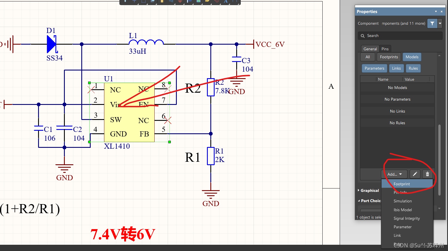Click the All filter button
This screenshot has height=251, width=448.
tap(368, 57)
